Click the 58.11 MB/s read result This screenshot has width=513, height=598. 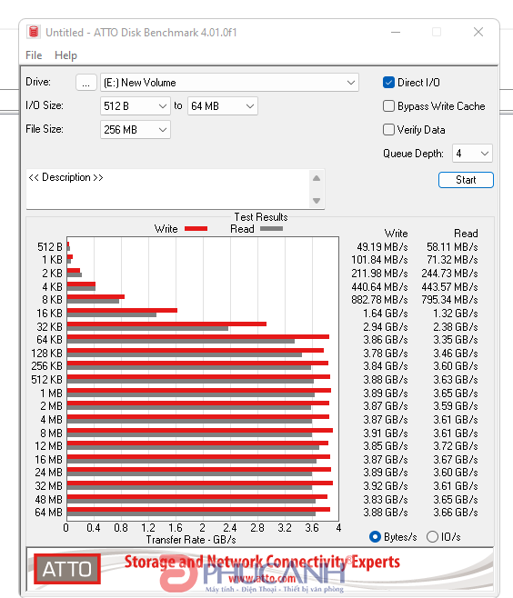[x=452, y=247]
